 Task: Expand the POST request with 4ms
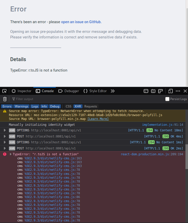pos(5,136)
